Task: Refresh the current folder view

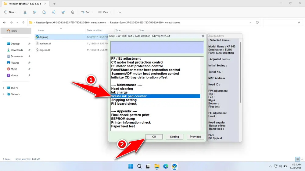Action: tap(257, 23)
